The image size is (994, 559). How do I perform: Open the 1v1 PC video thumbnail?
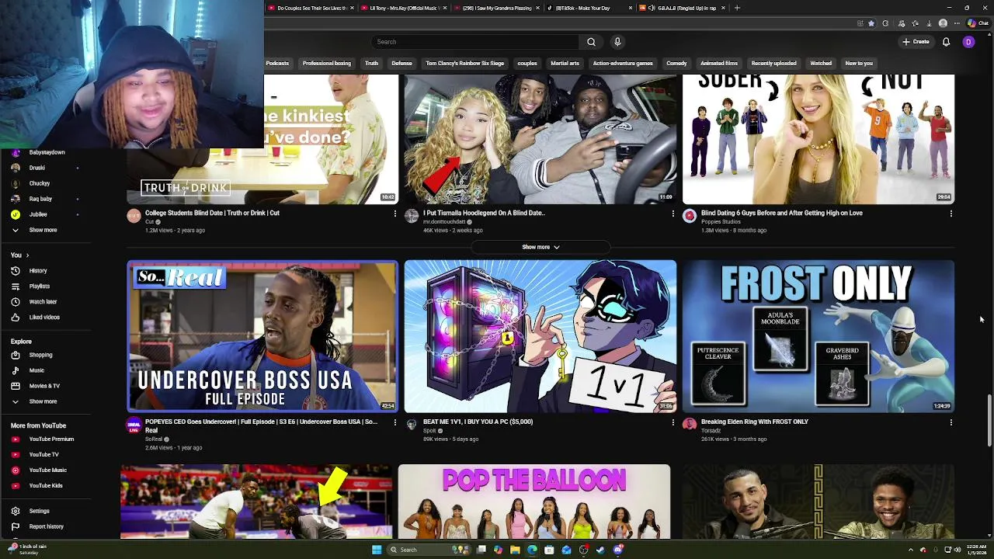pyautogui.click(x=540, y=336)
